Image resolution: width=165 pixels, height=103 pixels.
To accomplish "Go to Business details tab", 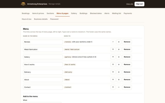I will 41,19.
